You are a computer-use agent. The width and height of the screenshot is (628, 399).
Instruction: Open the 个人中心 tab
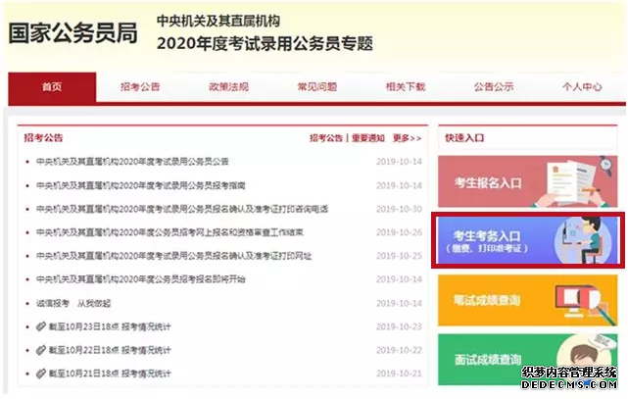[x=582, y=87]
